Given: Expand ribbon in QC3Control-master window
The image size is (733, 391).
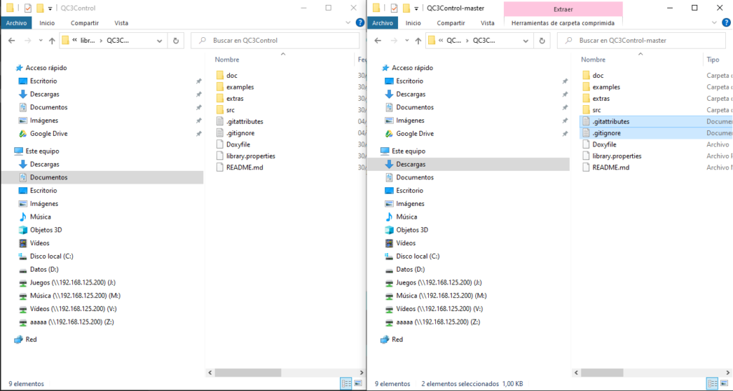Looking at the screenshot, I should pyautogui.click(x=714, y=22).
